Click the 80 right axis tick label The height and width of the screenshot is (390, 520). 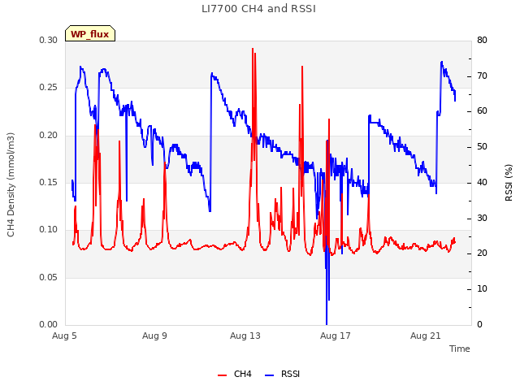(x=482, y=40)
